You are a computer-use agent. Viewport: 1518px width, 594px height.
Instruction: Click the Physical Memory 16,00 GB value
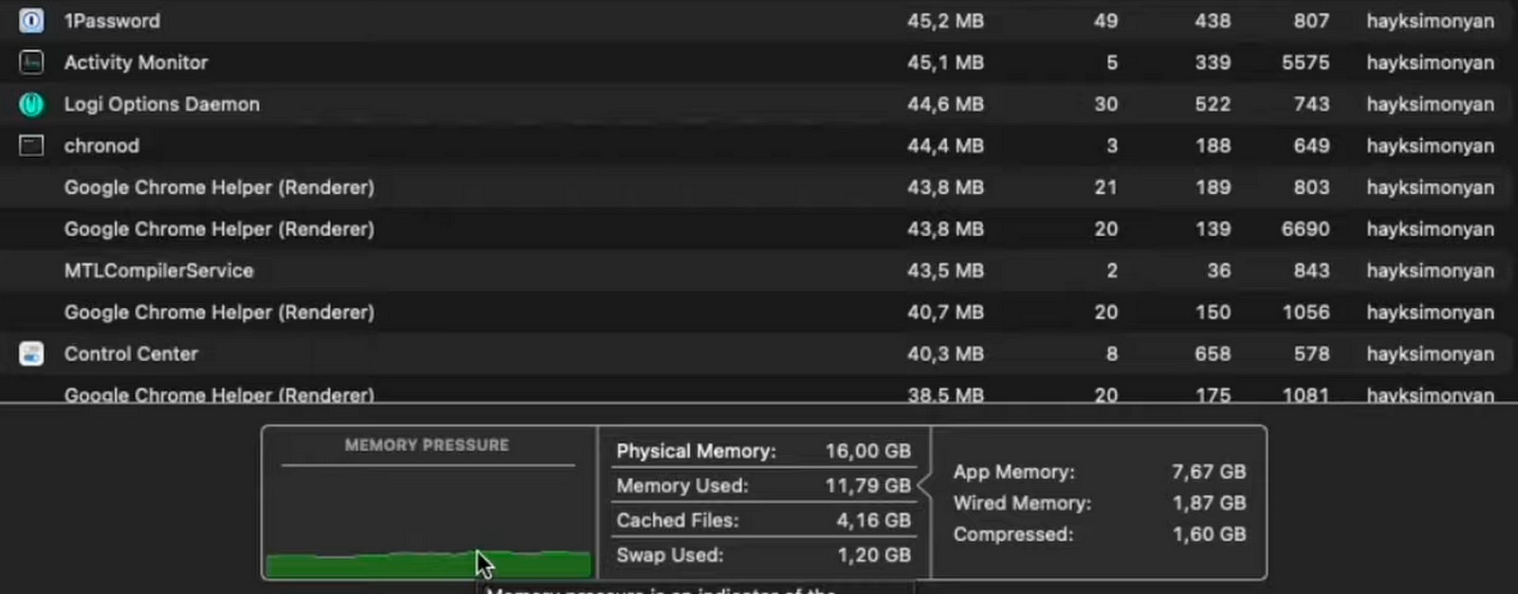click(x=867, y=451)
